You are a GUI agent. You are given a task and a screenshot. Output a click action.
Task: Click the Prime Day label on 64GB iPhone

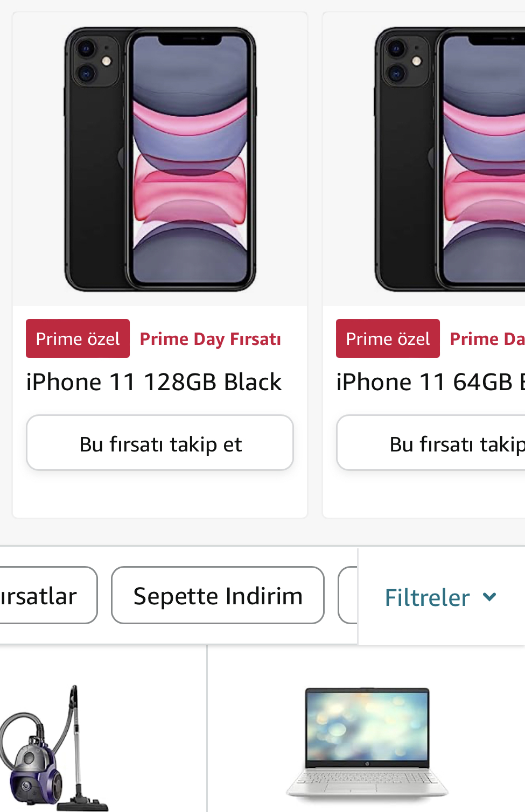(487, 339)
